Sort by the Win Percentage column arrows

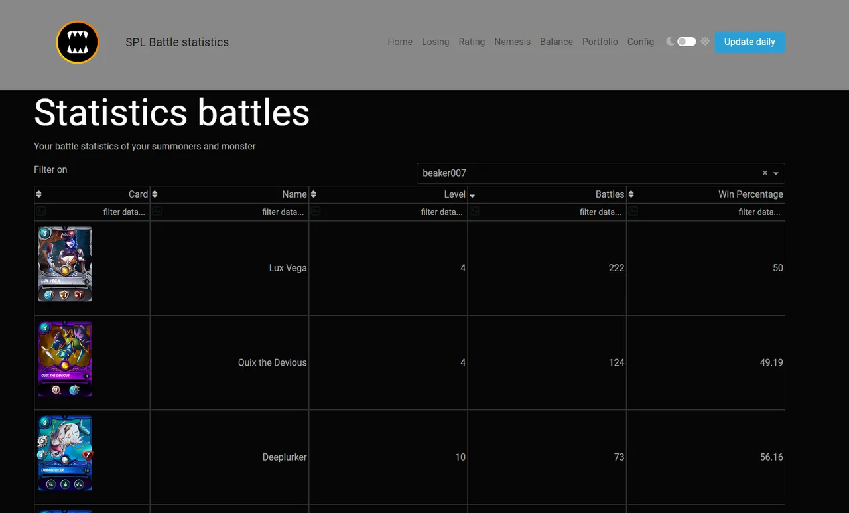pyautogui.click(x=631, y=194)
